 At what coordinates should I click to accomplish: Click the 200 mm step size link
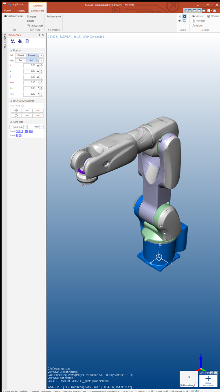(x=31, y=131)
